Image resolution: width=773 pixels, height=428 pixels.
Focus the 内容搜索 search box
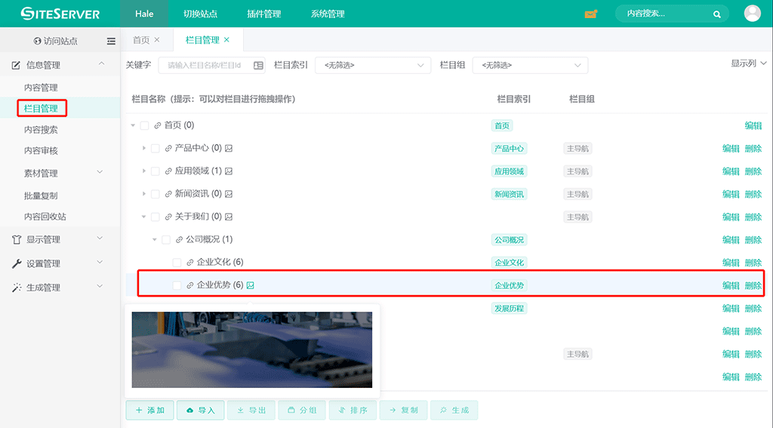point(671,14)
